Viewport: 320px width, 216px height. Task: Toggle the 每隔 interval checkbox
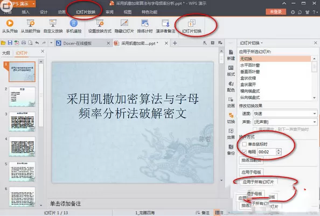tap(244, 152)
